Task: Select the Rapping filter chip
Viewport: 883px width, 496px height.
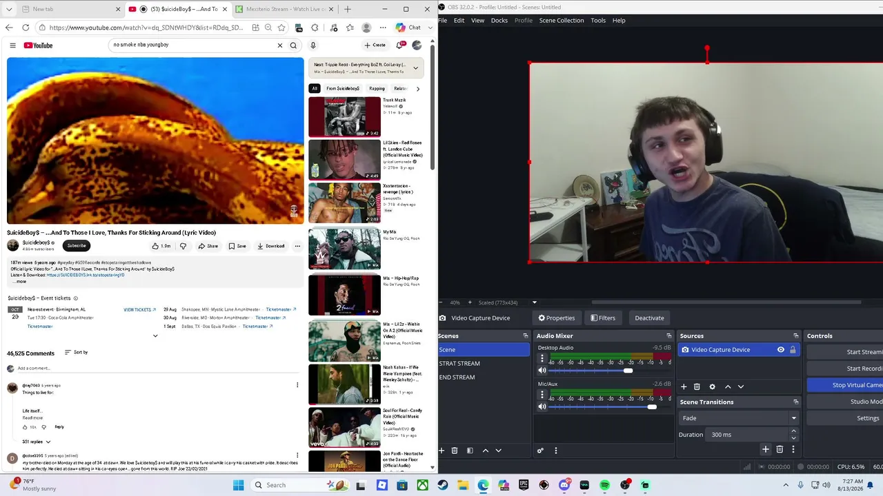Action: point(377,88)
